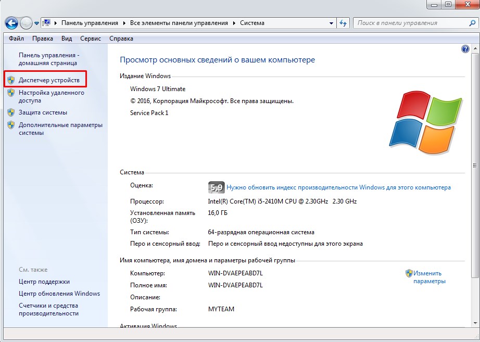Click the 'Windows 7 Ultimate' edition text
Viewport: 480px width, 342px height.
click(x=158, y=89)
